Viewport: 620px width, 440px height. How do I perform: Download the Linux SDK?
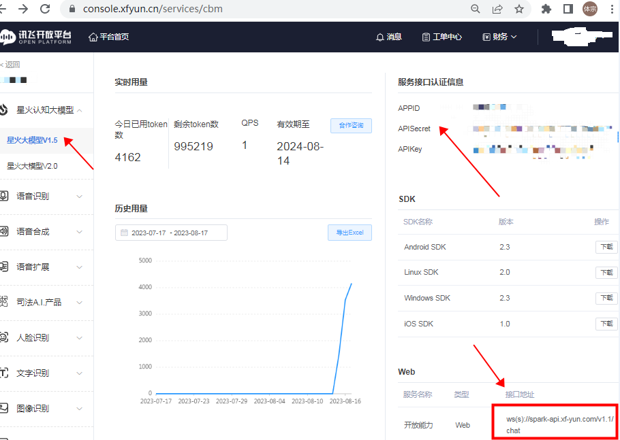coord(606,273)
